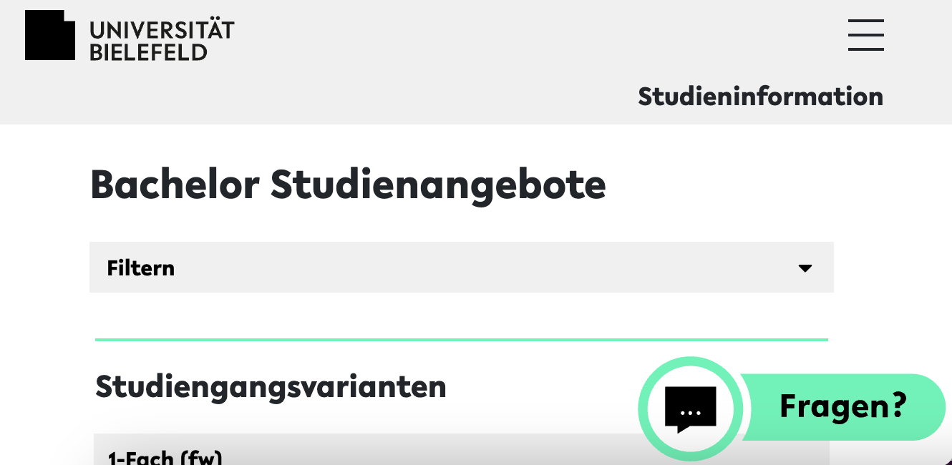Go to Studieninformation section

pos(760,97)
